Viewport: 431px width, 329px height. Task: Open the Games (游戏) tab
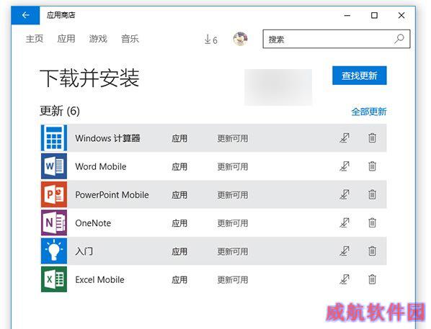click(x=98, y=39)
